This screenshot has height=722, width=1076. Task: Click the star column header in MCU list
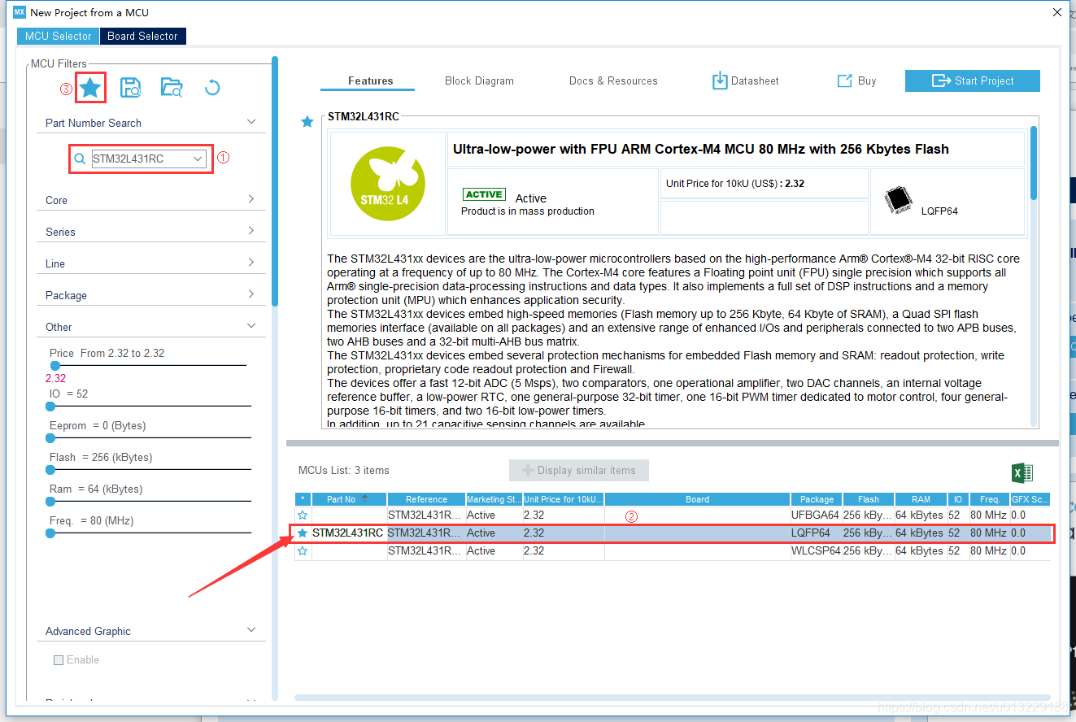point(303,499)
